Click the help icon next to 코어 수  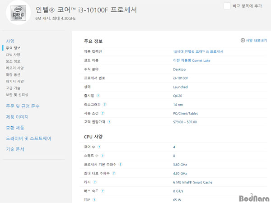coord(99,147)
